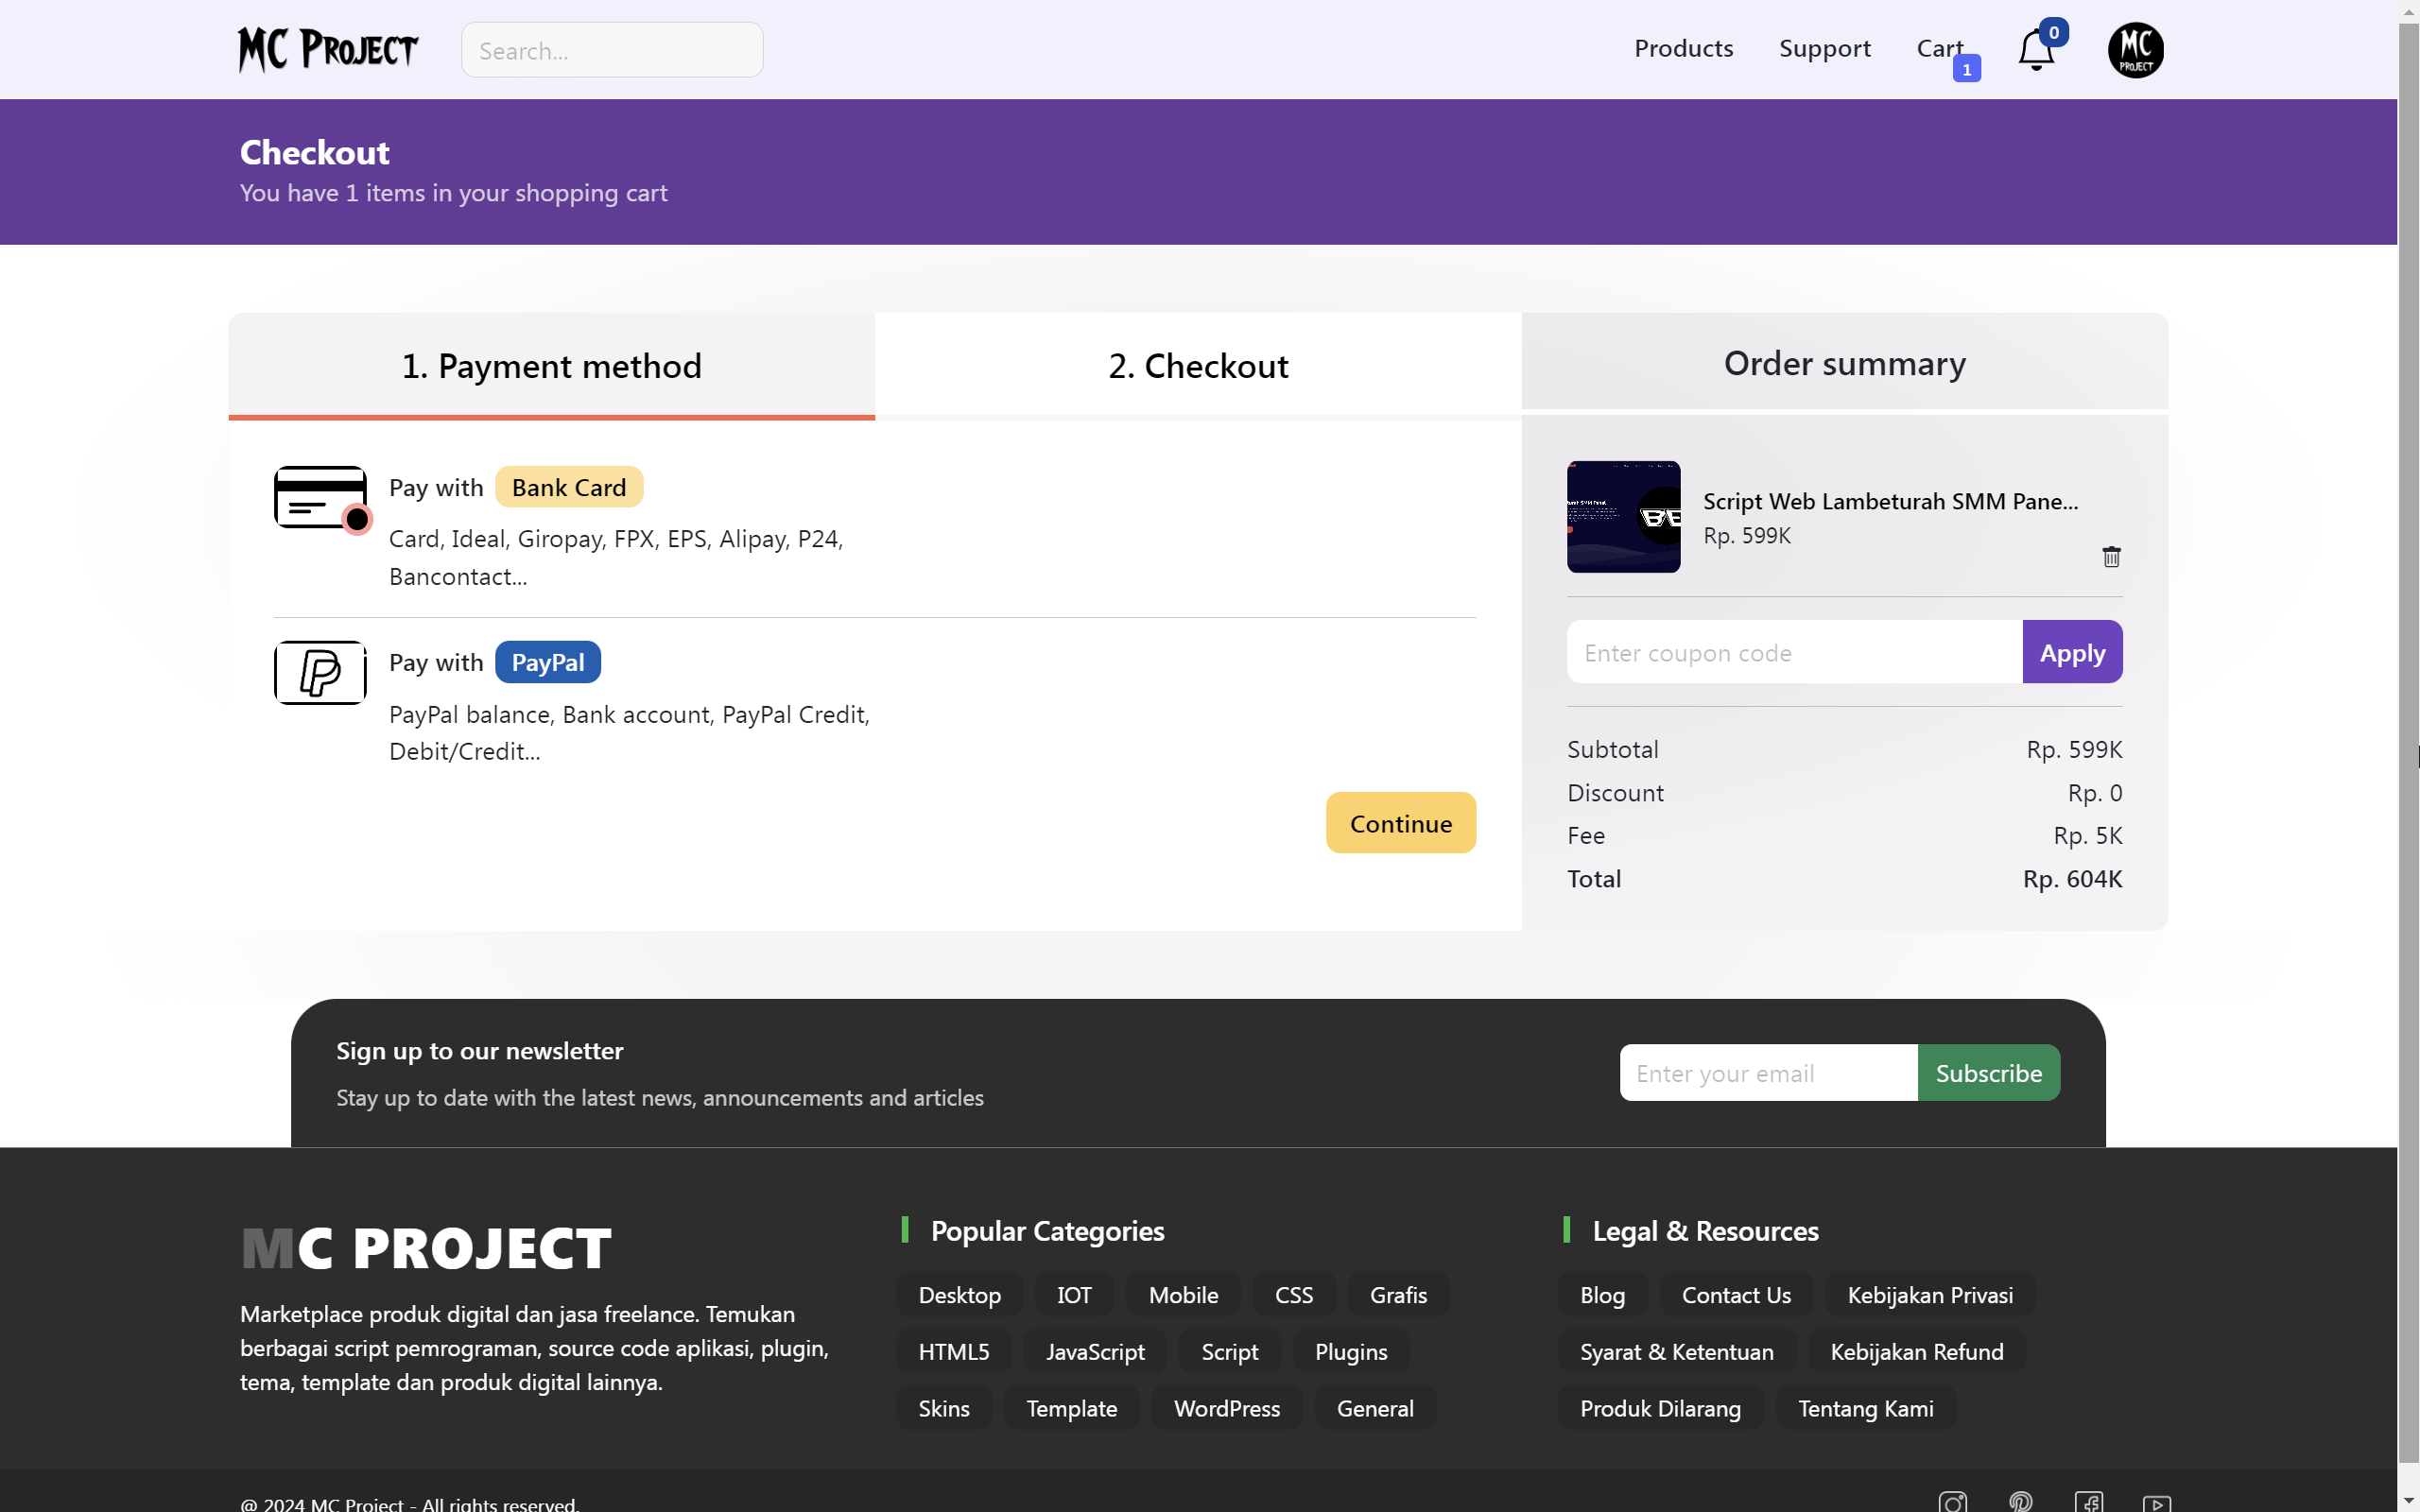This screenshot has height=1512, width=2420.
Task: Open the notifications bell icon
Action: click(x=2036, y=49)
